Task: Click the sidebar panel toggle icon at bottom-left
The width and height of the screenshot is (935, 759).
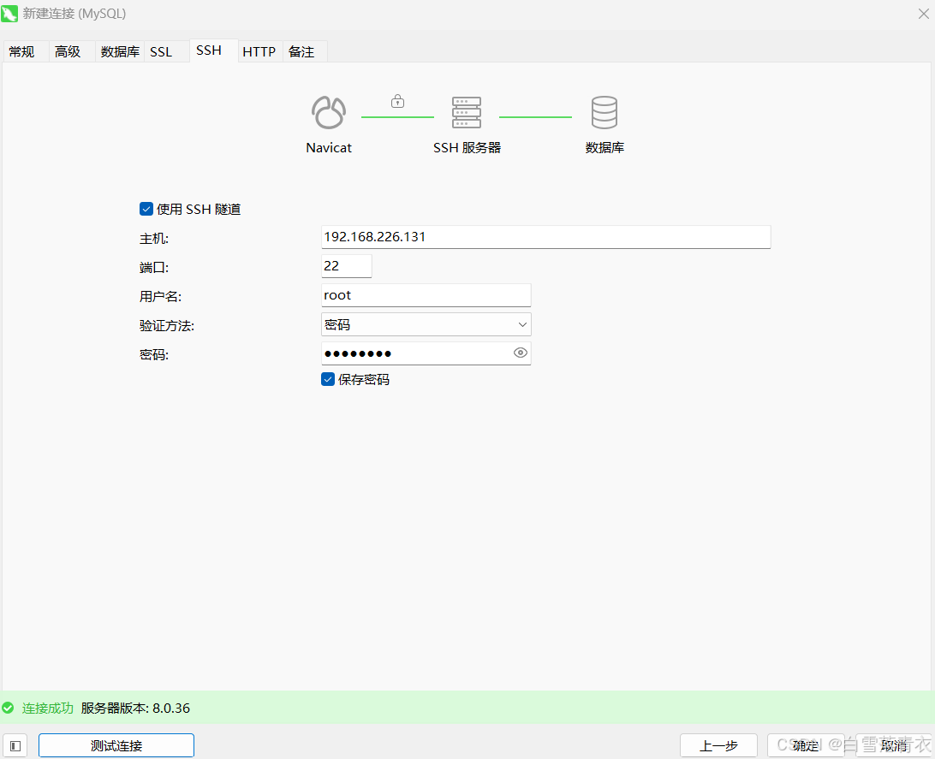Action: point(16,745)
